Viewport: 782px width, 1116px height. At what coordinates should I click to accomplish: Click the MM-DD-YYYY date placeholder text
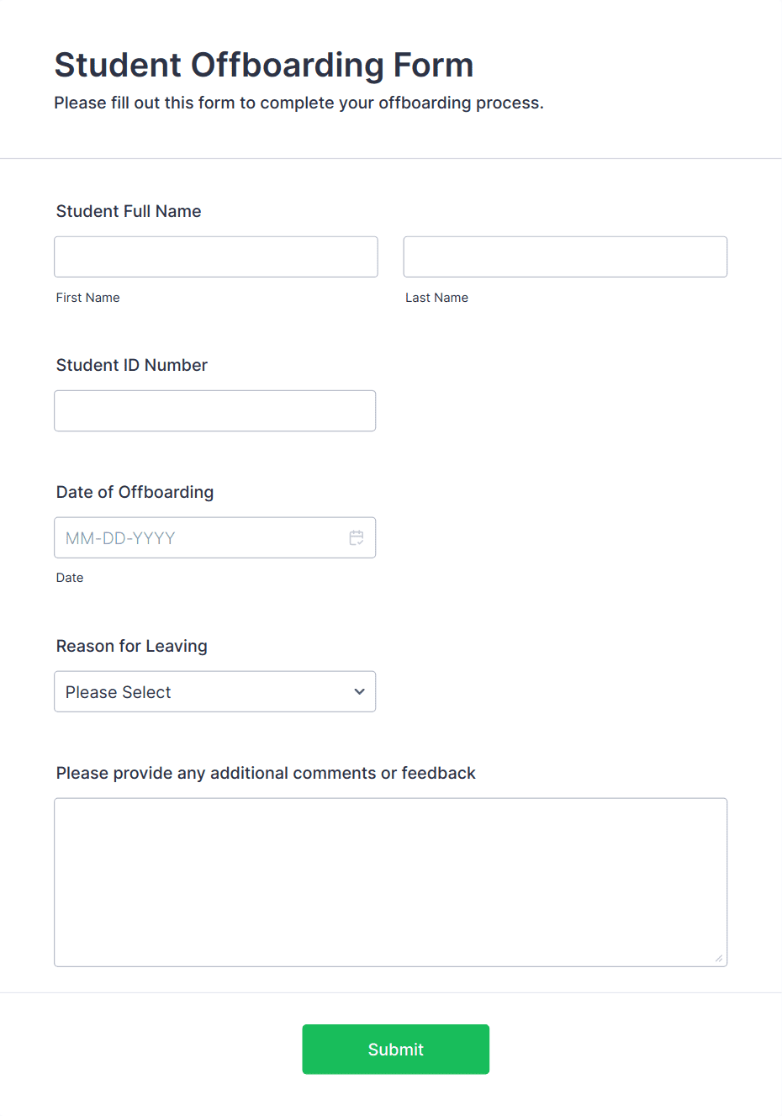pos(120,538)
